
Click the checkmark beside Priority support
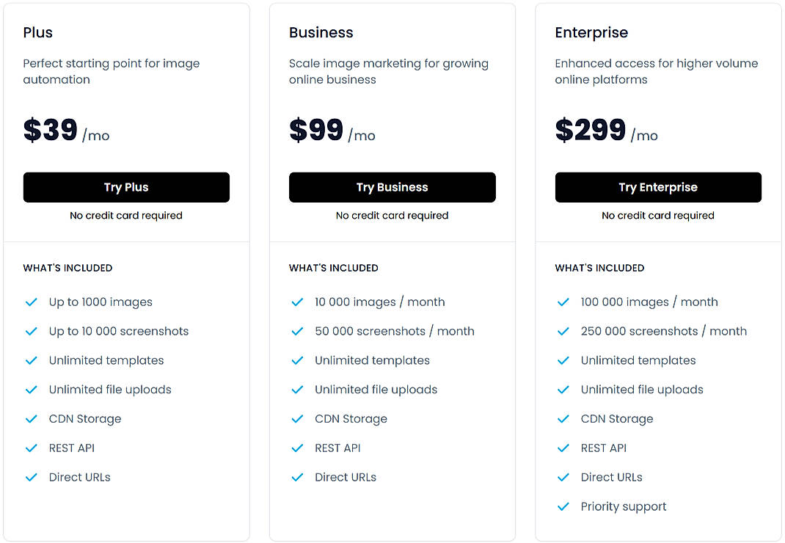563,506
